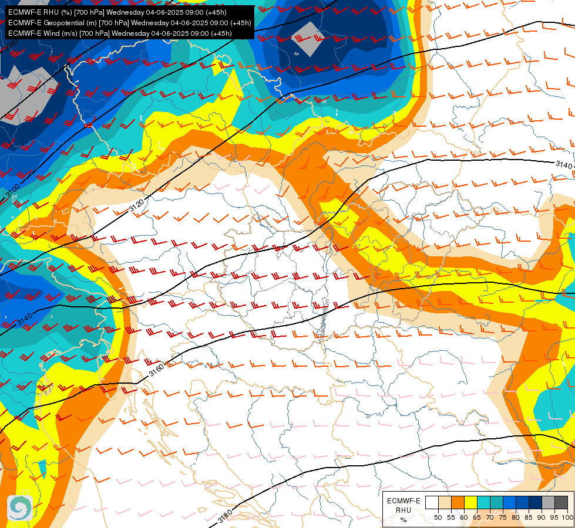
Task: Click the 3140 contour label at the right edge
Action: (x=564, y=165)
